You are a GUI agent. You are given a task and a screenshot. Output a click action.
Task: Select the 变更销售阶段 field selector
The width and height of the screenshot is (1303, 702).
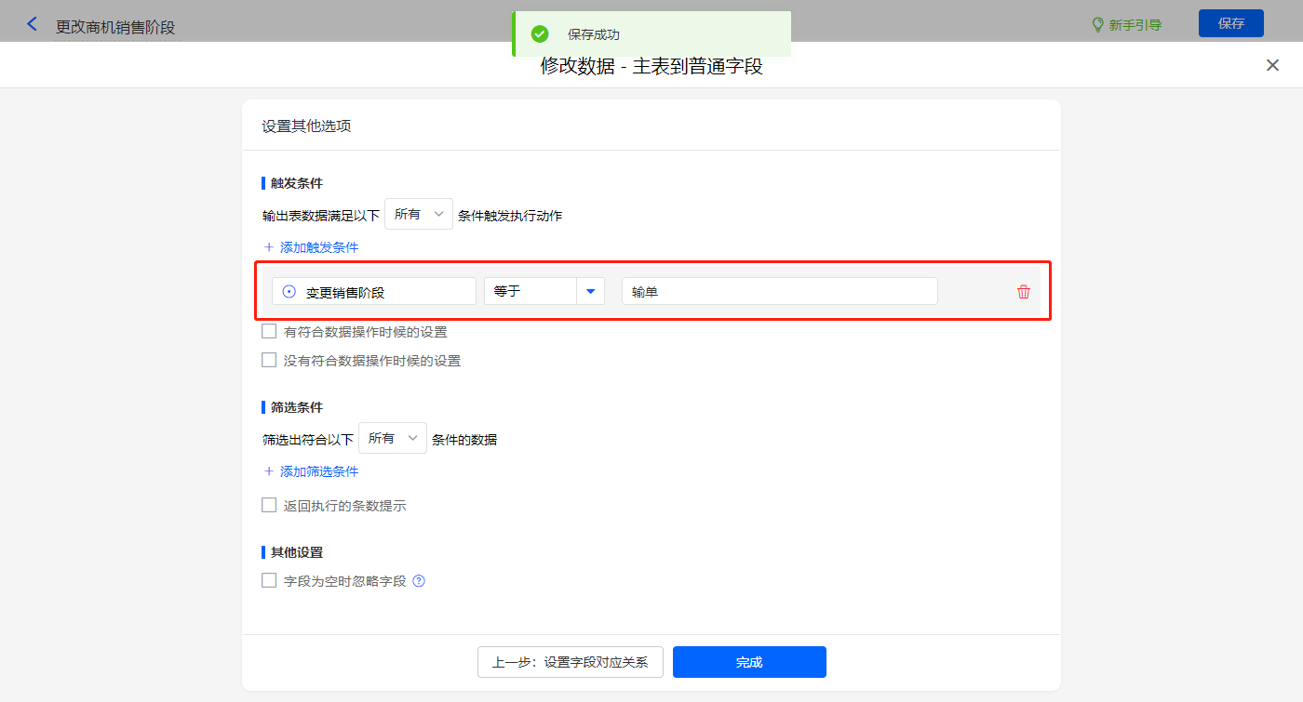pyautogui.click(x=373, y=292)
